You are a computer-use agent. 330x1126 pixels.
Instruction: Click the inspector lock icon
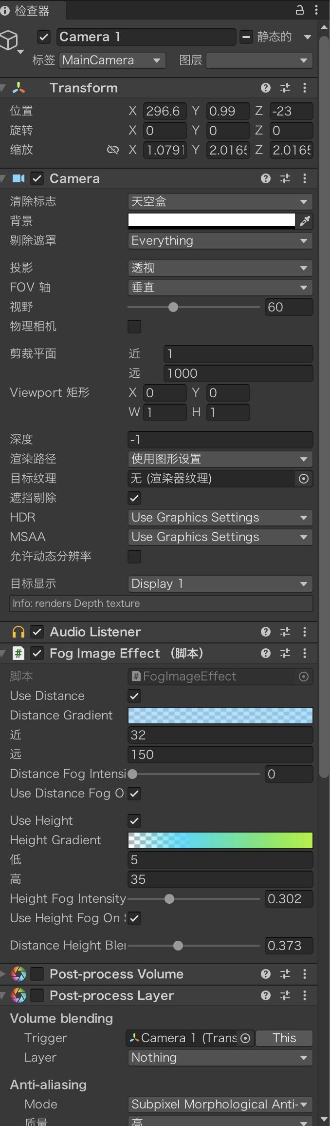(x=300, y=10)
